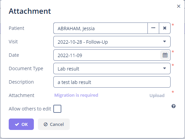
Task: Confirm with the OK button
Action: (21, 124)
